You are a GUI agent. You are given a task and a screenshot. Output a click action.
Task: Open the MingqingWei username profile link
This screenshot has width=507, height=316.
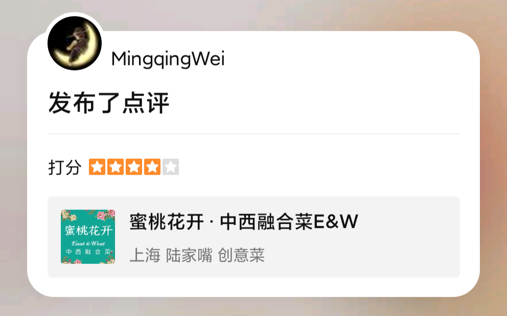coord(168,59)
